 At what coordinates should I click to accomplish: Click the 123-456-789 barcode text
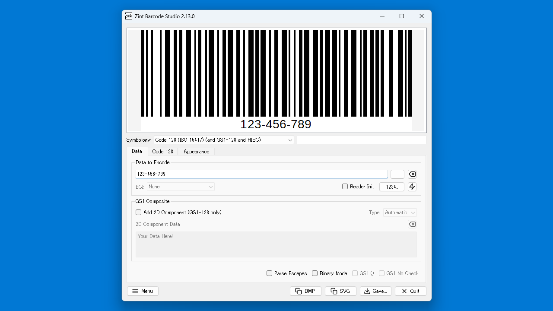click(x=276, y=124)
